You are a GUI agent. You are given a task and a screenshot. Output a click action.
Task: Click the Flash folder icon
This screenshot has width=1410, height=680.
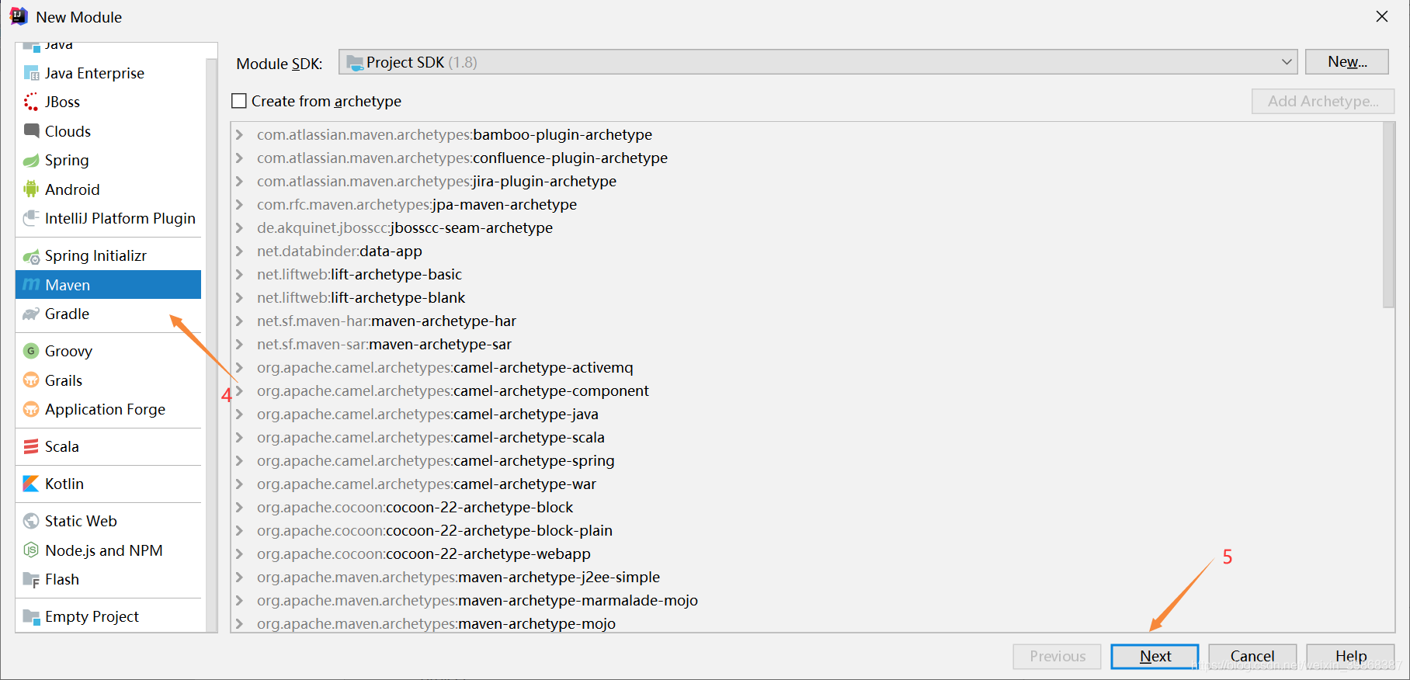pyautogui.click(x=31, y=580)
